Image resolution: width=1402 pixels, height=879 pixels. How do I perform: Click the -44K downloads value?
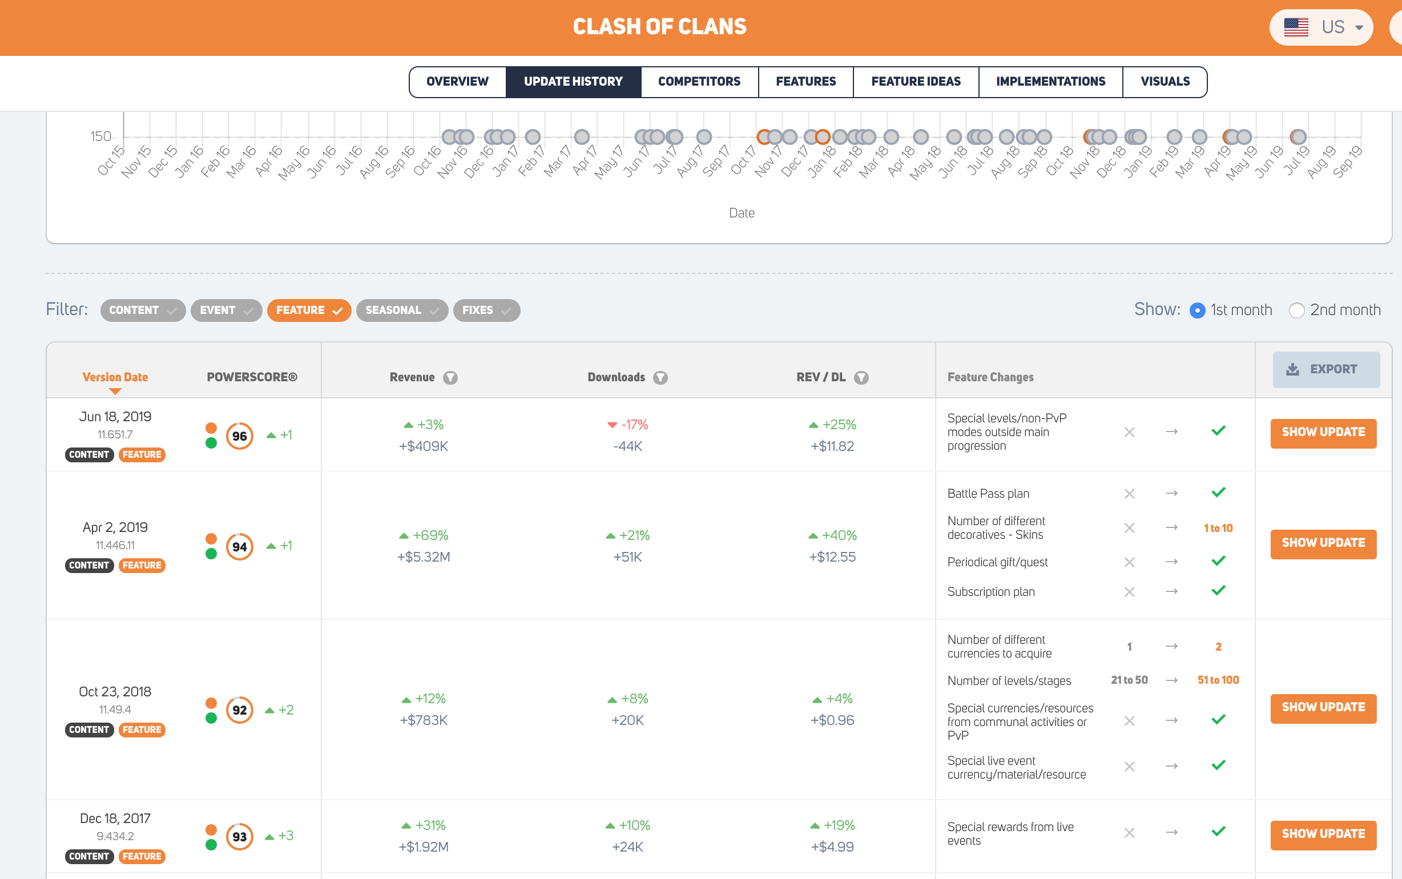tap(628, 446)
